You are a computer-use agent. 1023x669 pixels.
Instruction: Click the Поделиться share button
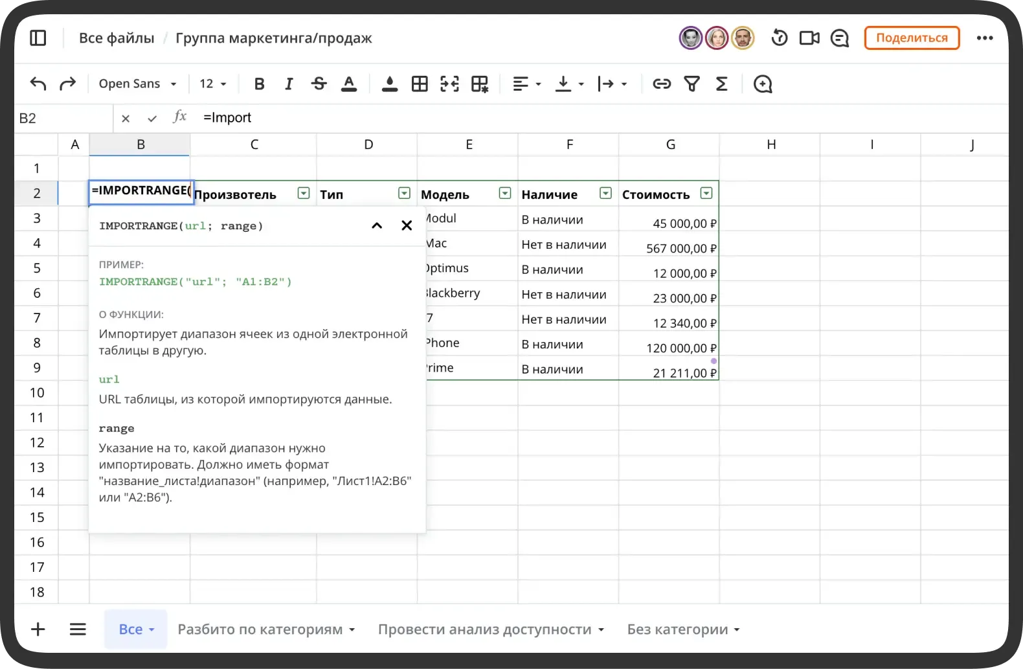912,38
